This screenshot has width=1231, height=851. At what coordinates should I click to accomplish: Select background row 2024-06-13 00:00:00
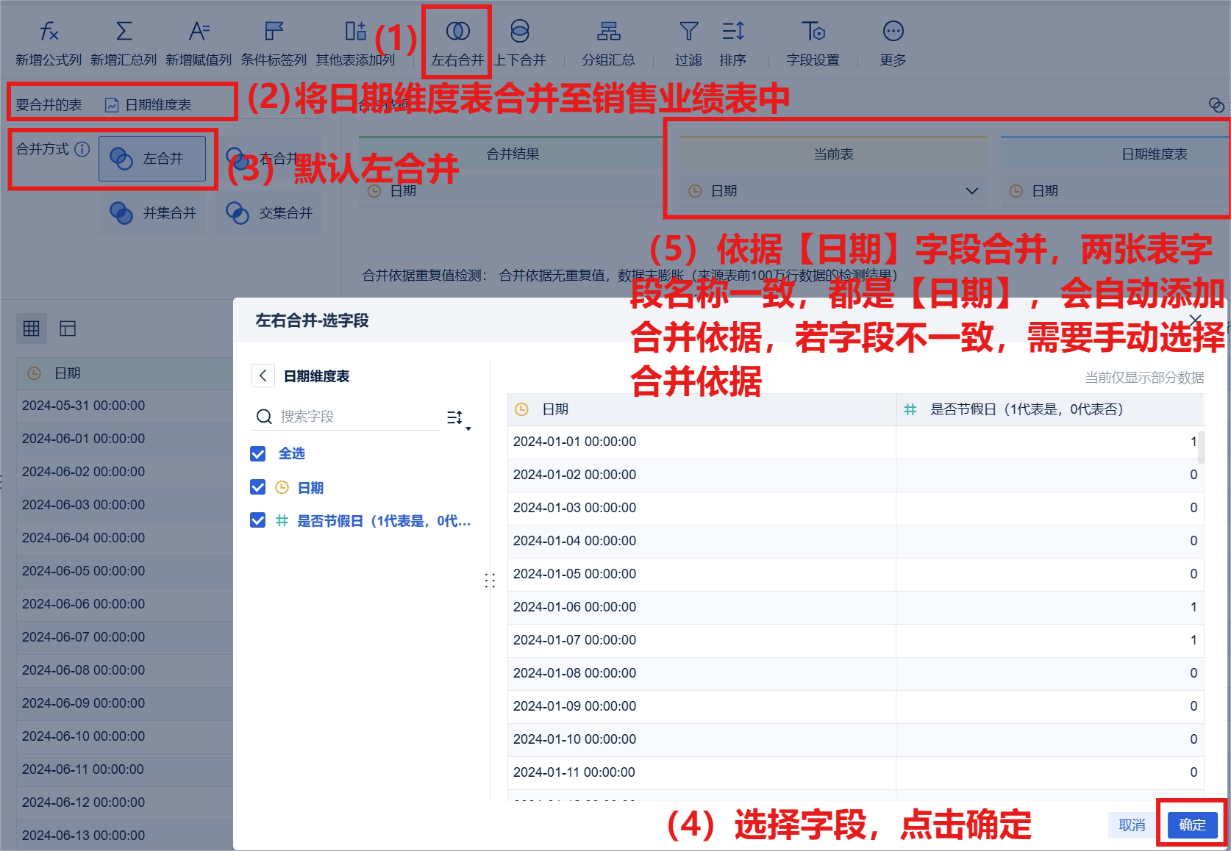pyautogui.click(x=125, y=836)
